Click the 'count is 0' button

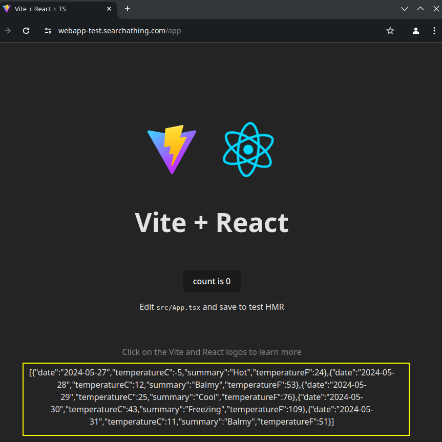coord(212,281)
